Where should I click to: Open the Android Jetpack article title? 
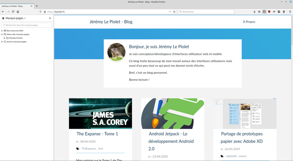point(171,141)
